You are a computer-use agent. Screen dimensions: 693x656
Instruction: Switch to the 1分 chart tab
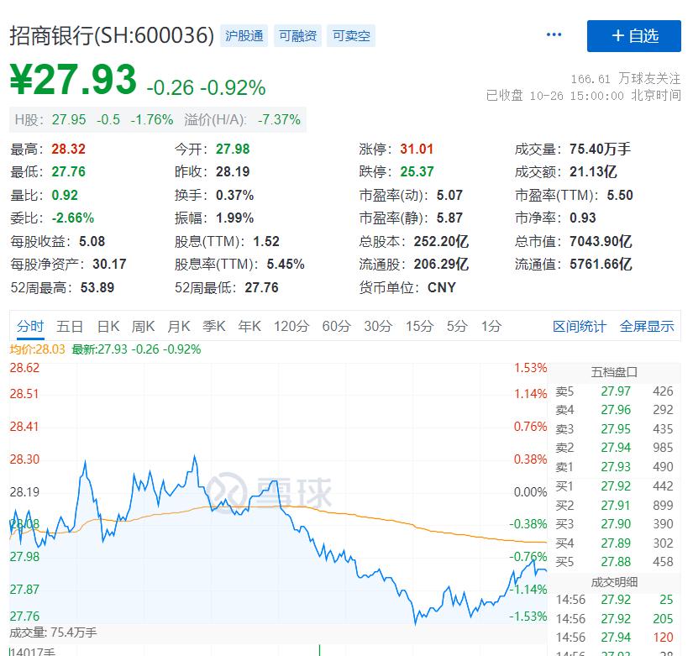coord(491,326)
